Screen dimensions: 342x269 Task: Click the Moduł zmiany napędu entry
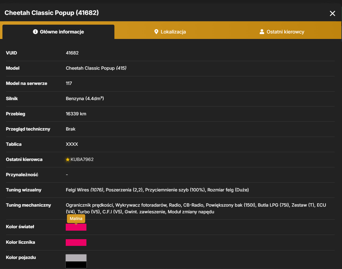tap(191, 212)
